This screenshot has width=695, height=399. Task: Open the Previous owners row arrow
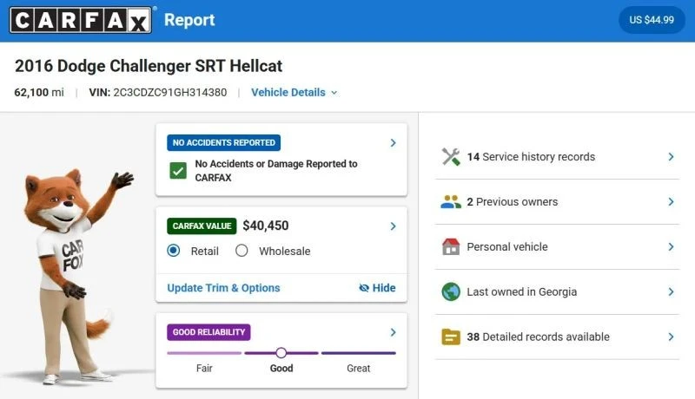[x=671, y=202]
